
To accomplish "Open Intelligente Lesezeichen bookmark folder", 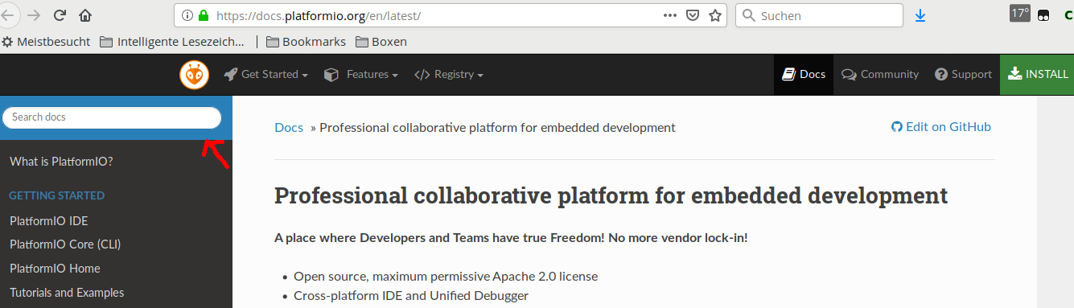I will click(172, 42).
